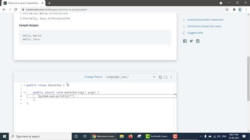Share the challenge on Facebook

tap(185, 41)
